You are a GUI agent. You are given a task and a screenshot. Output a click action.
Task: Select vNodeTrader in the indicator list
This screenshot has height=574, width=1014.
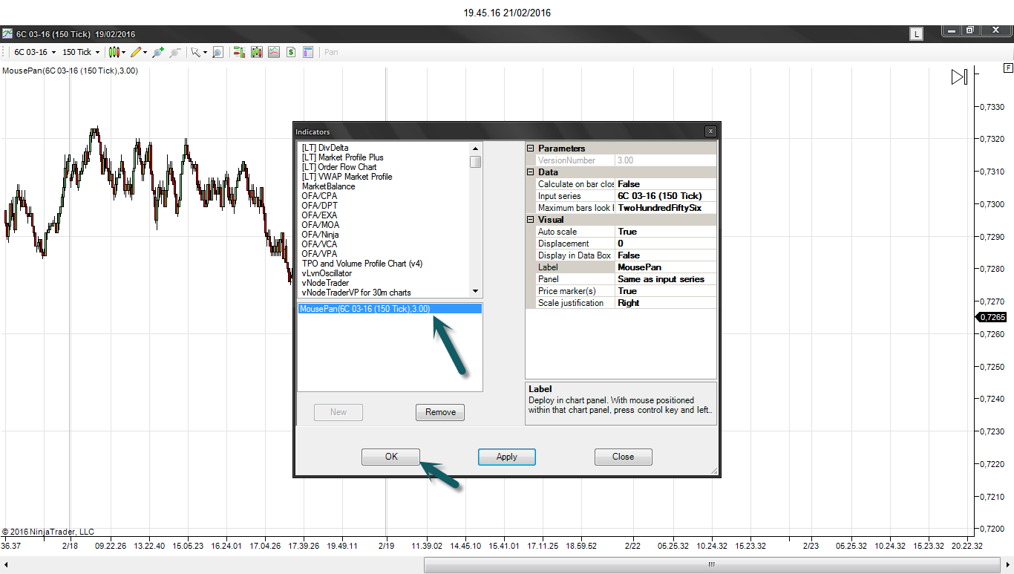click(325, 283)
